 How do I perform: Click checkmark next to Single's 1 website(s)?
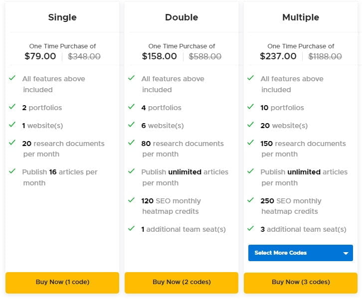tap(12, 125)
